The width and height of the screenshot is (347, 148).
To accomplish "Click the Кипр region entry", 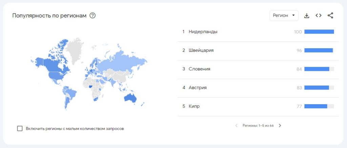I will pyautogui.click(x=194, y=107).
